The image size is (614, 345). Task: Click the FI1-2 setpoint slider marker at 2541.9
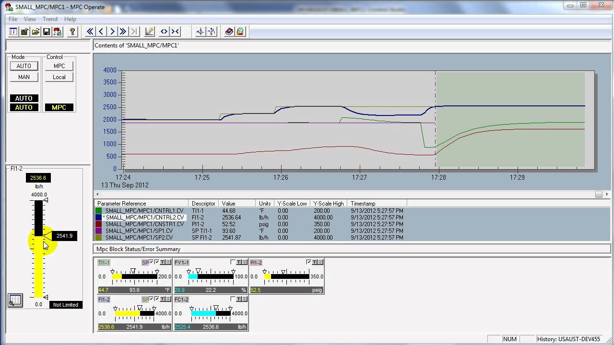coord(47,236)
